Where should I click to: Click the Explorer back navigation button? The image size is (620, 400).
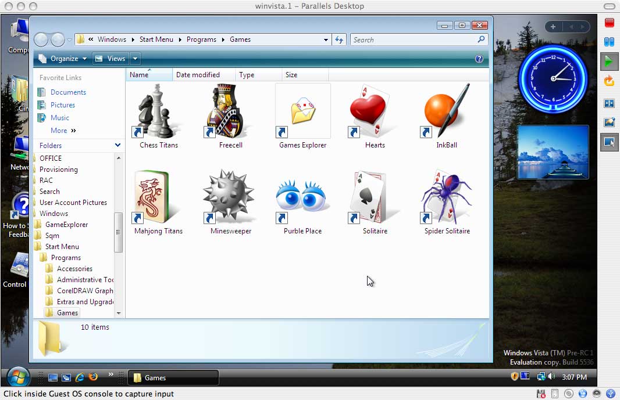point(41,39)
